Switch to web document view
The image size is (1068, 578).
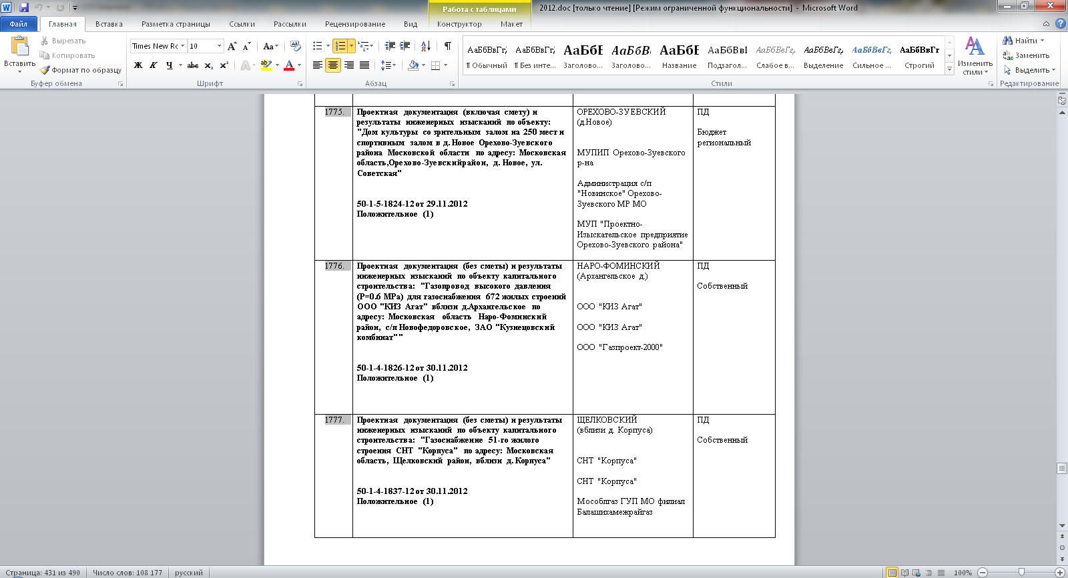(916, 573)
